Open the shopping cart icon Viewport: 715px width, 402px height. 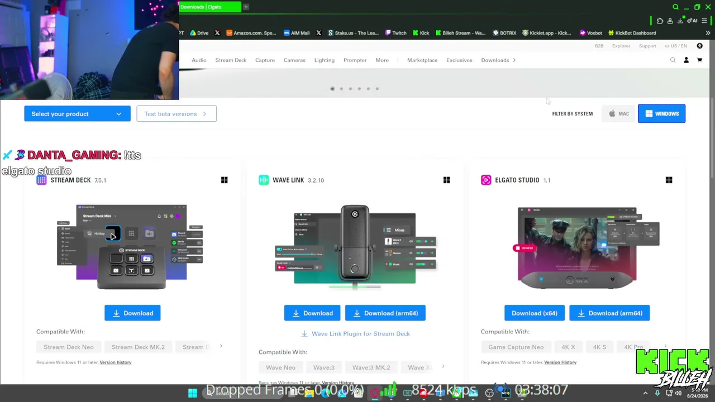(699, 60)
